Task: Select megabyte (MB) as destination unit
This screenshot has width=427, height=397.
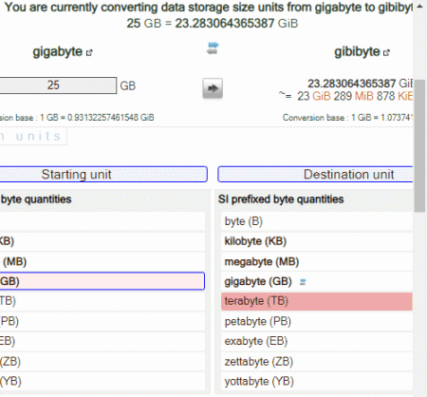Action: (x=317, y=261)
